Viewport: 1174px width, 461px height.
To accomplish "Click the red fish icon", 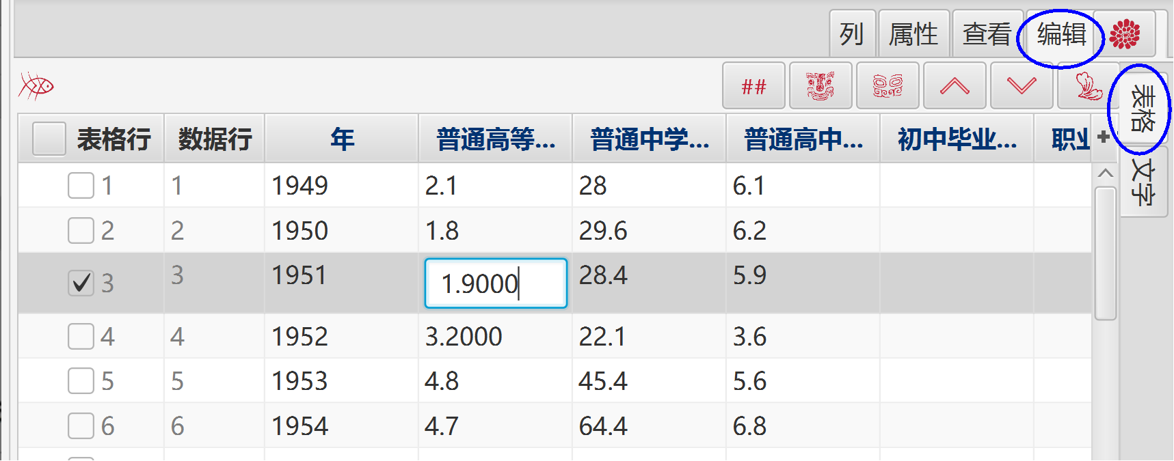I will (36, 86).
